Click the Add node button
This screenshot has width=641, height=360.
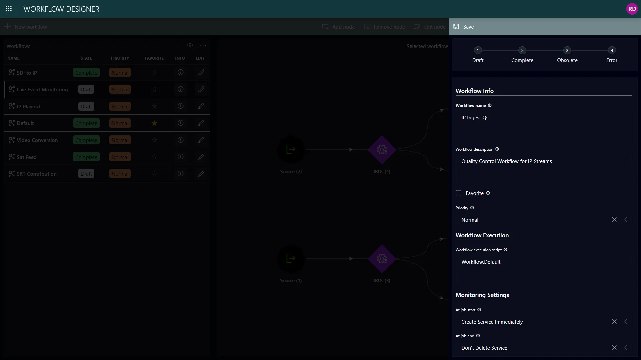coord(338,27)
